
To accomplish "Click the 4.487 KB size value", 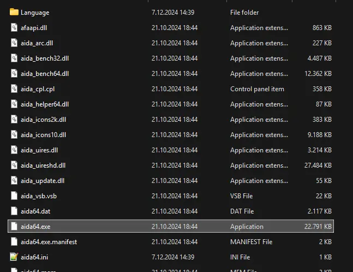I will [x=320, y=58].
